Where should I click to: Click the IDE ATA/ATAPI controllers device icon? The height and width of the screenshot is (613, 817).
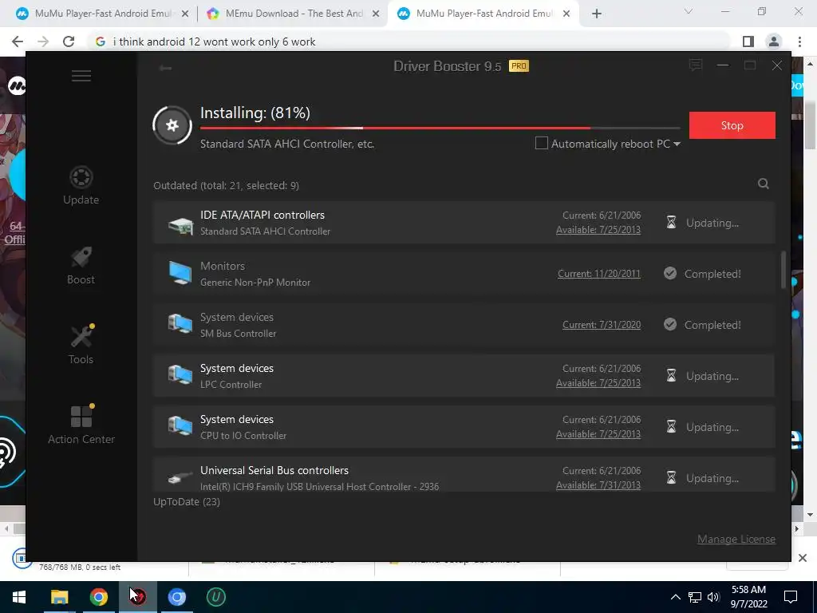coord(180,224)
